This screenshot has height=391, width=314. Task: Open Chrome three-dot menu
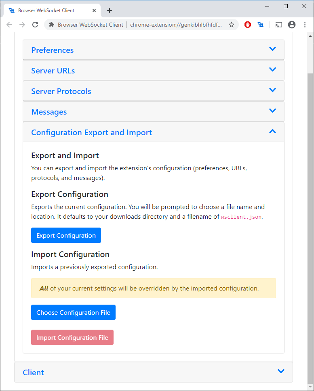click(x=305, y=25)
